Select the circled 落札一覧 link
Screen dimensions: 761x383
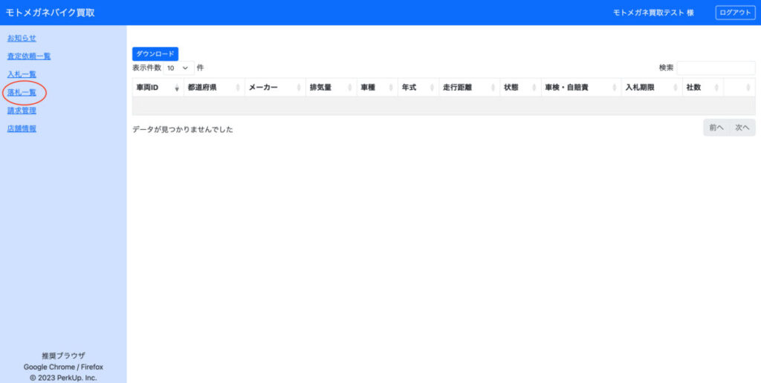coord(22,93)
